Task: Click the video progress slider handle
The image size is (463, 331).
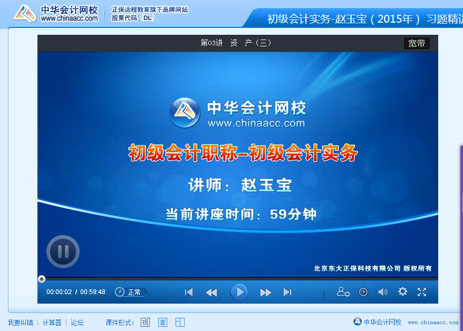Action: tap(42, 279)
